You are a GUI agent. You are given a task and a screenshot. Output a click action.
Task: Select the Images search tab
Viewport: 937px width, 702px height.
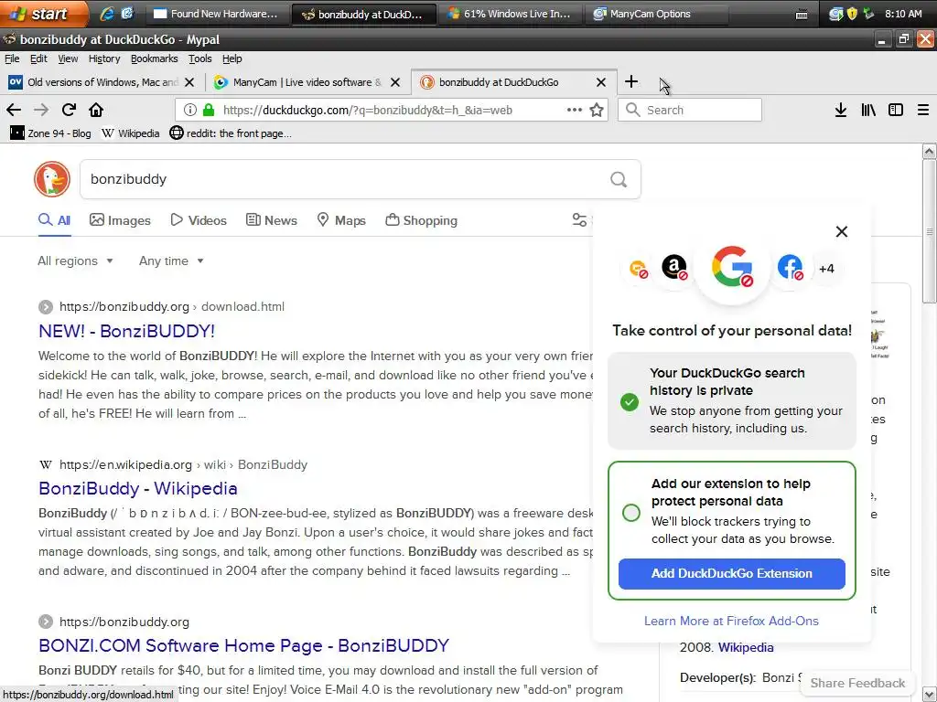(x=120, y=220)
